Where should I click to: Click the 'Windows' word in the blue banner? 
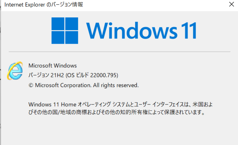[x=132, y=31]
